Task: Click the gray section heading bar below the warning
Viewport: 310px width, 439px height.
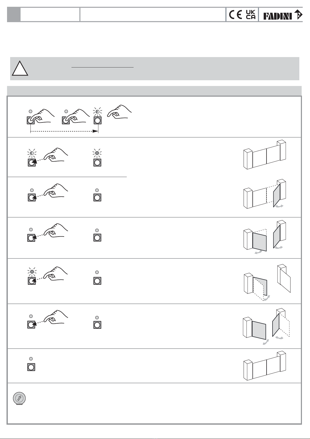Action: [x=154, y=91]
